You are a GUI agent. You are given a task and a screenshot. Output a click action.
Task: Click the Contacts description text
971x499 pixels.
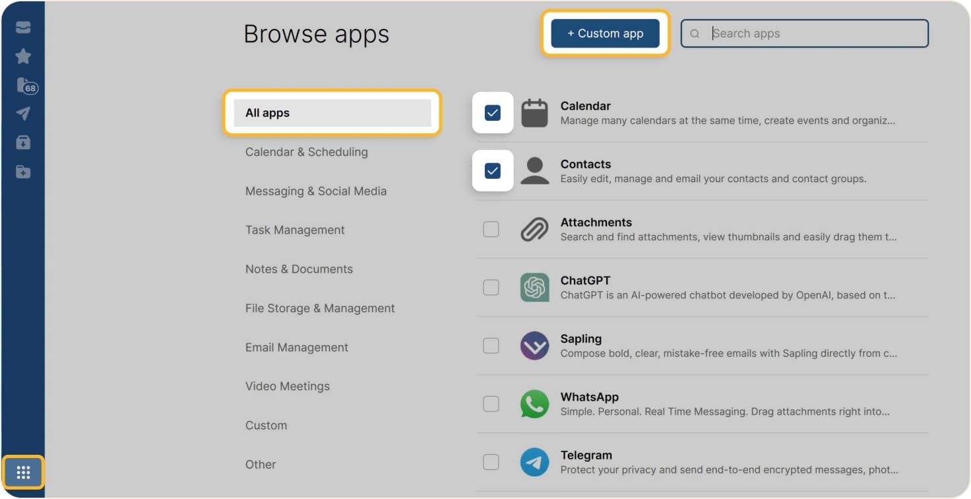pyautogui.click(x=713, y=179)
